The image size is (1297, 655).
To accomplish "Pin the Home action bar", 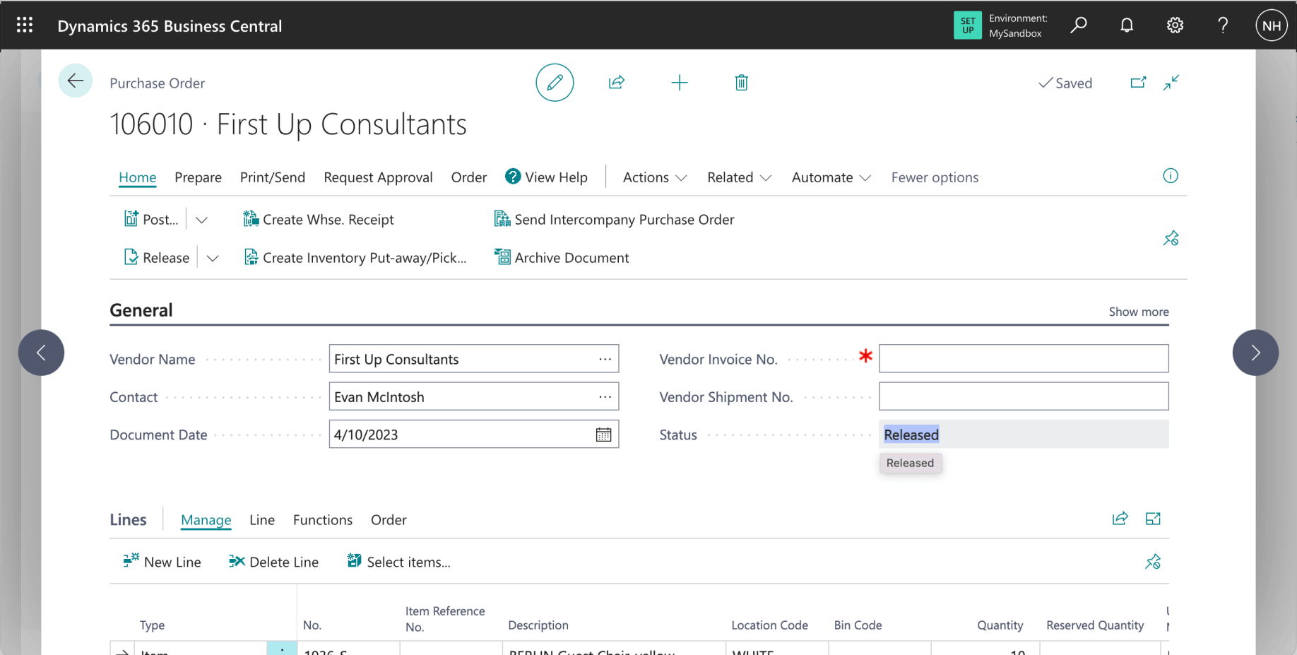I will 1171,238.
